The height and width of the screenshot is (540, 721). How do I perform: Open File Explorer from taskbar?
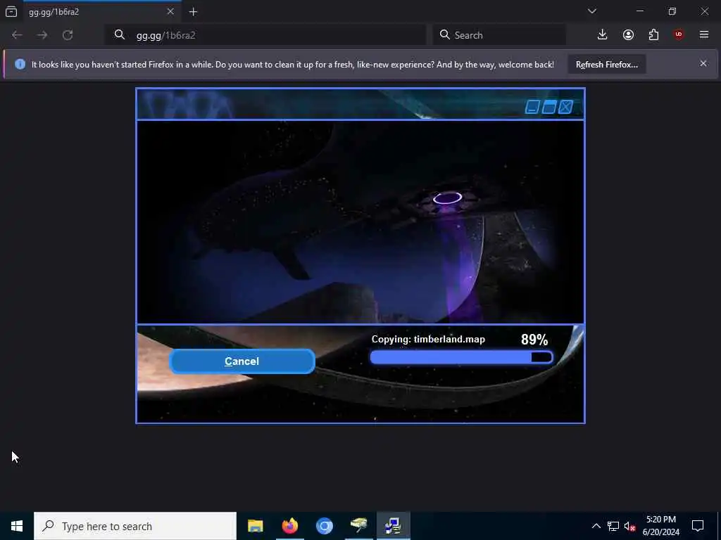tap(255, 526)
